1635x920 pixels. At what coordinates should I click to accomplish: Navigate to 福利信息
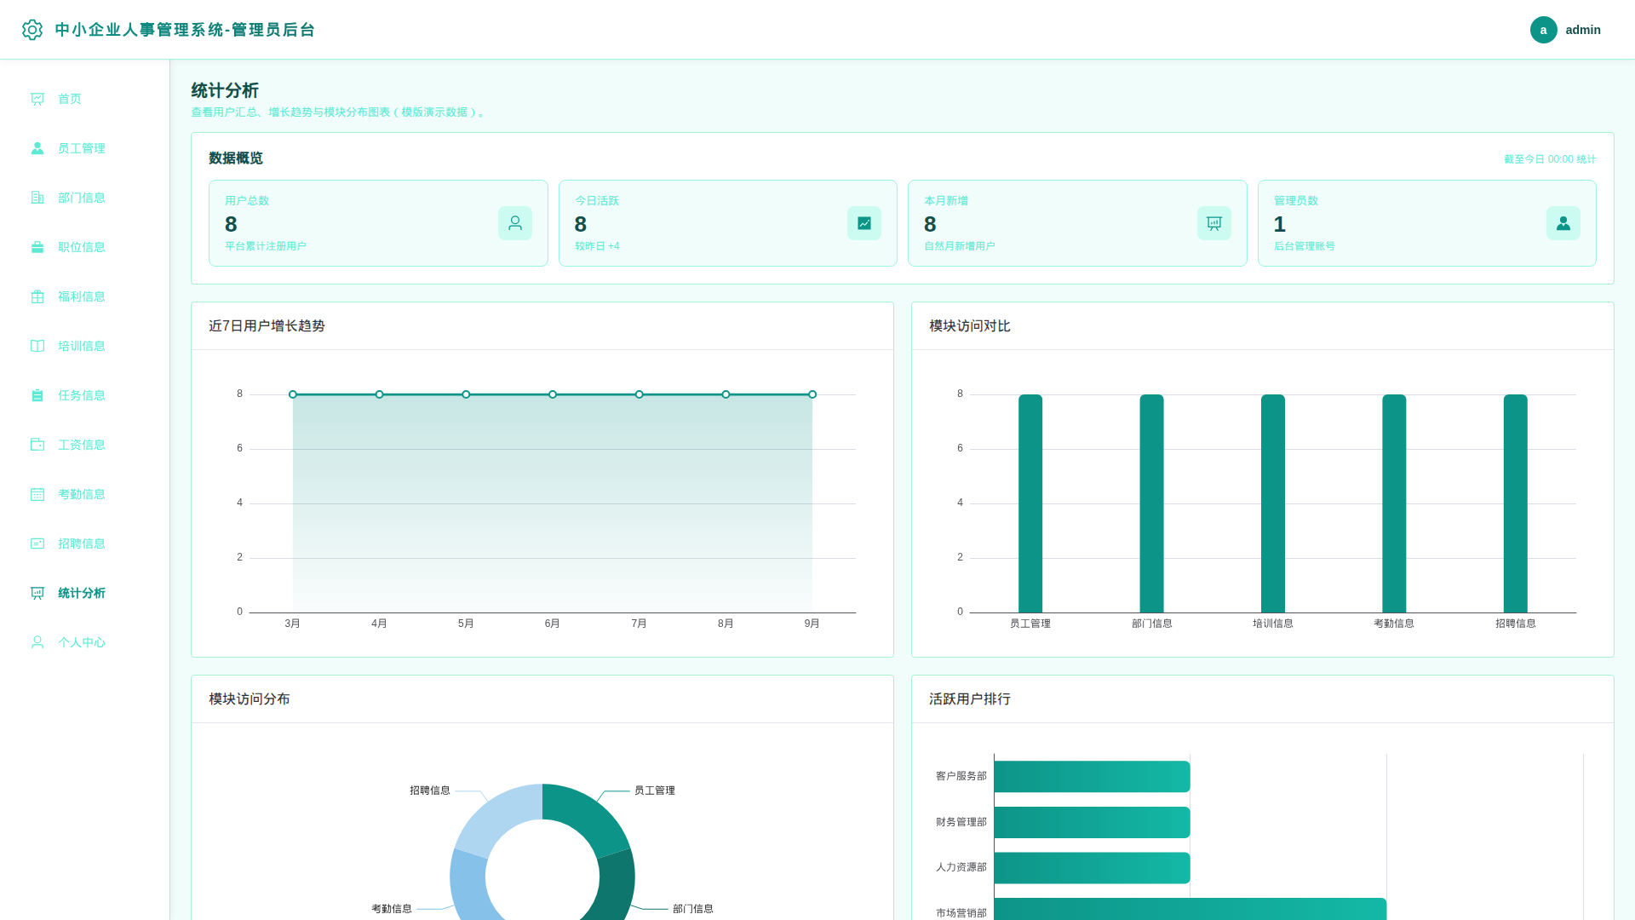(85, 296)
